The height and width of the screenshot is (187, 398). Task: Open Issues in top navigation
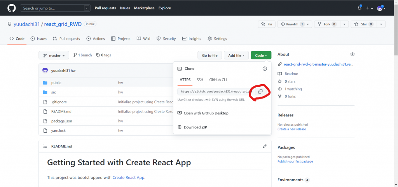125,8
